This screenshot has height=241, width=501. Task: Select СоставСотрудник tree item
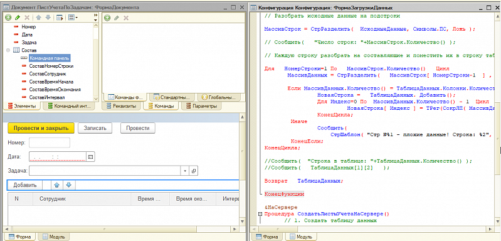[48, 74]
